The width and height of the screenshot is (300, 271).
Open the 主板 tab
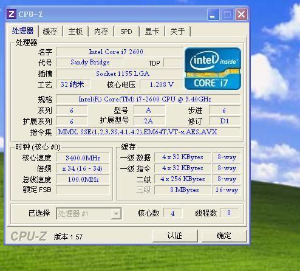(x=75, y=32)
